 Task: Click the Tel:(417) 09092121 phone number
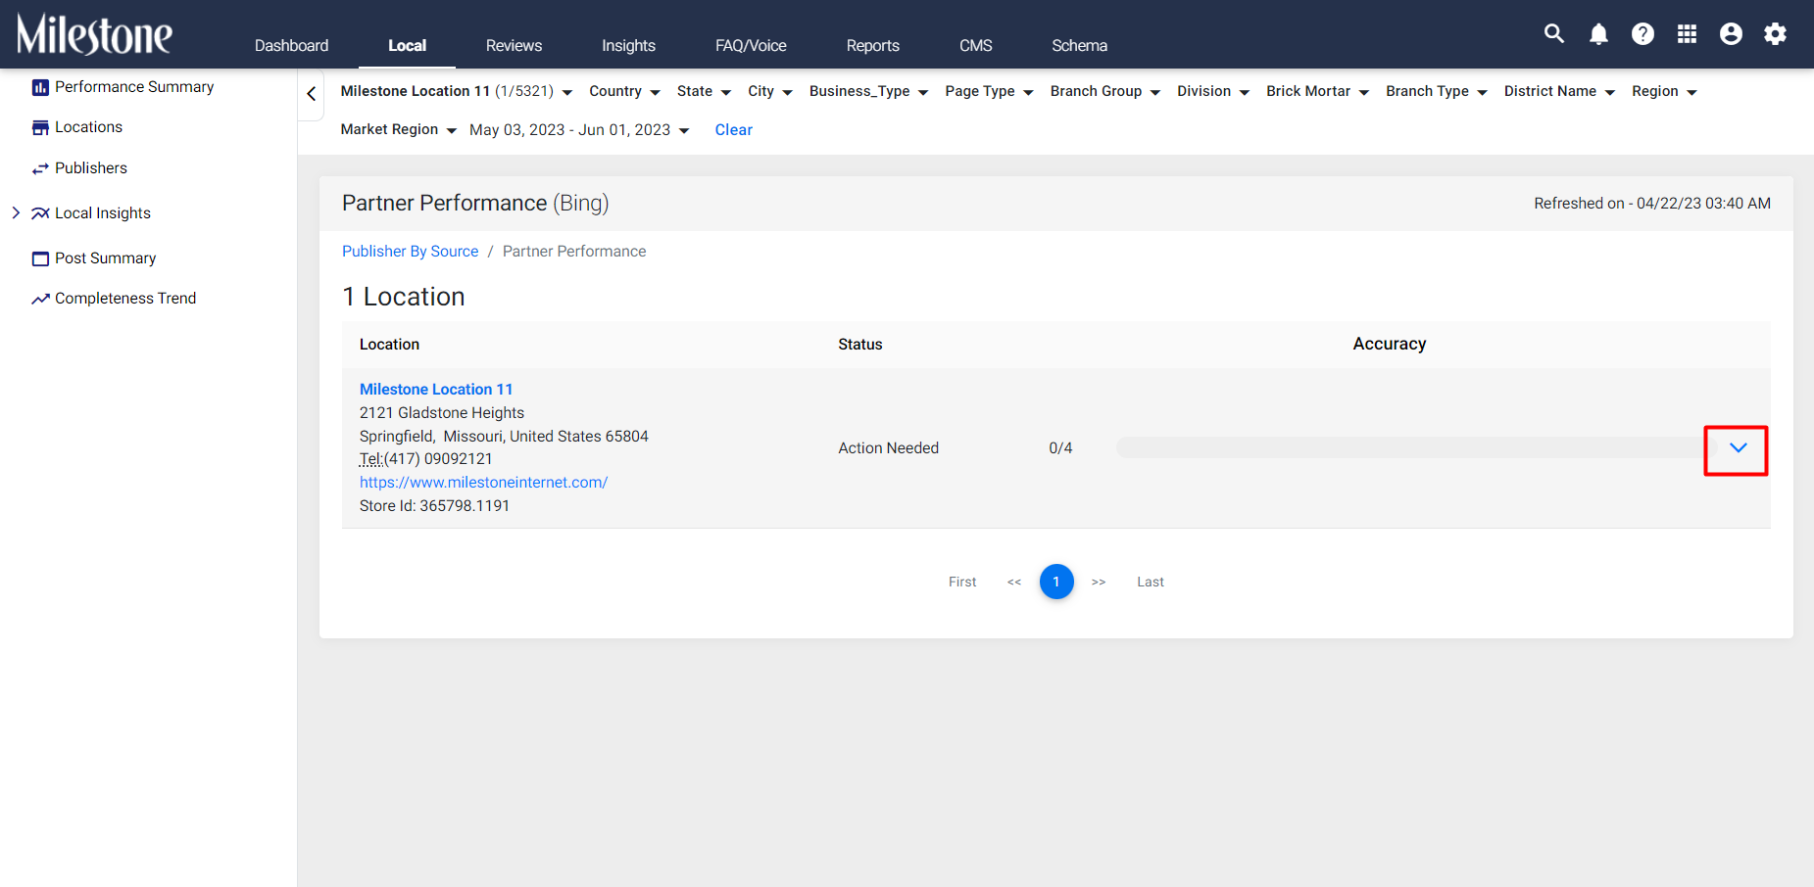click(426, 459)
